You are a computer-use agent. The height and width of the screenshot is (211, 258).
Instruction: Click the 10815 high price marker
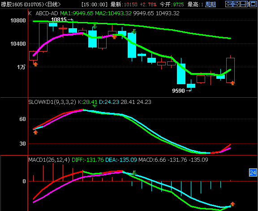pos(62,20)
